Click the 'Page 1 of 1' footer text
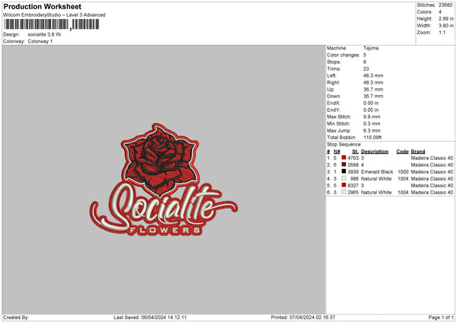Viewport: 457px width, 323px height. tap(441, 317)
